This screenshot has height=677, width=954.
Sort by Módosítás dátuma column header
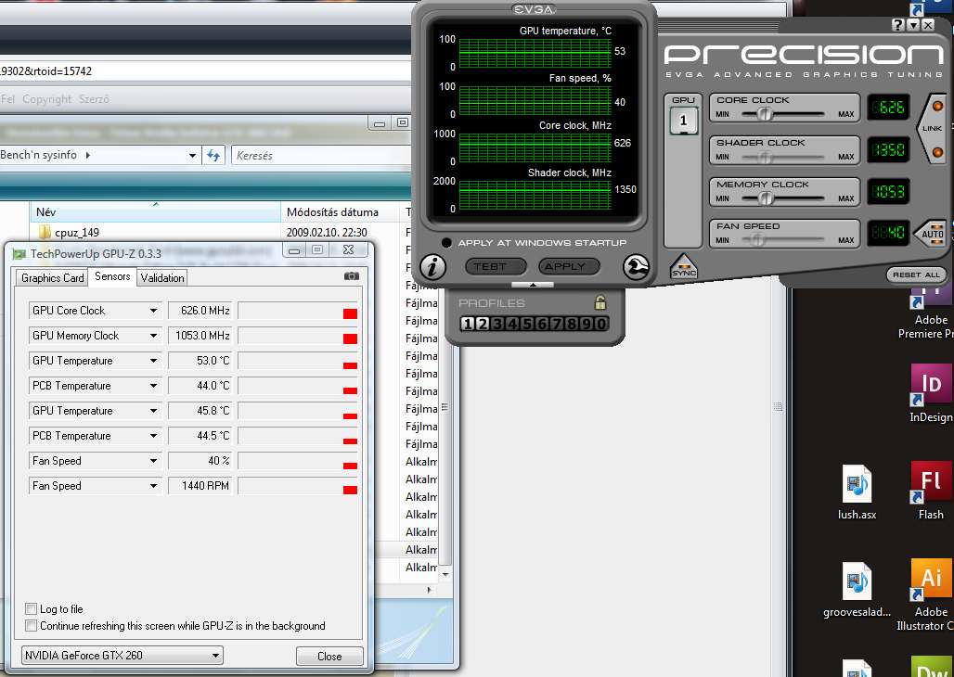pyautogui.click(x=340, y=212)
